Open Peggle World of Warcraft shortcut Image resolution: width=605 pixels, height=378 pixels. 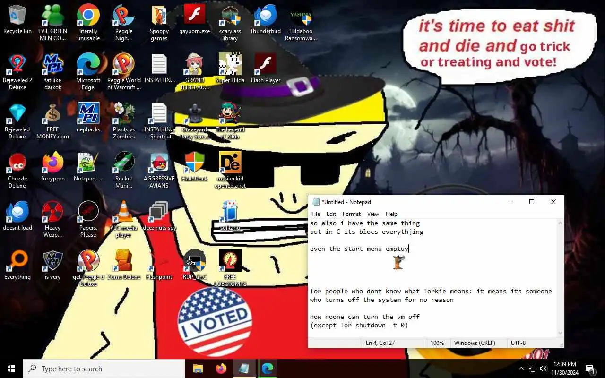coord(124,72)
